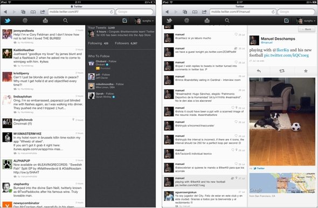Open manuel's tweet replying to @shinypb about interval
This screenshot has height=208, width=318.
coord(205,140)
